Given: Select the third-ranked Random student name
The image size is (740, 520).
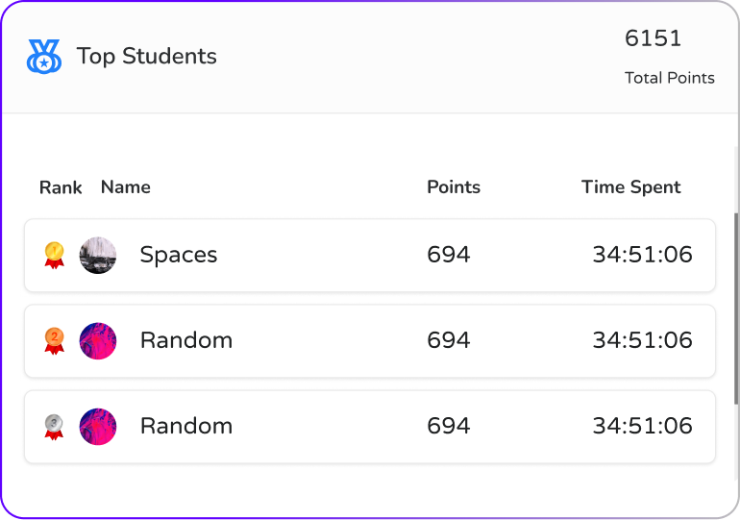Looking at the screenshot, I should (x=186, y=426).
